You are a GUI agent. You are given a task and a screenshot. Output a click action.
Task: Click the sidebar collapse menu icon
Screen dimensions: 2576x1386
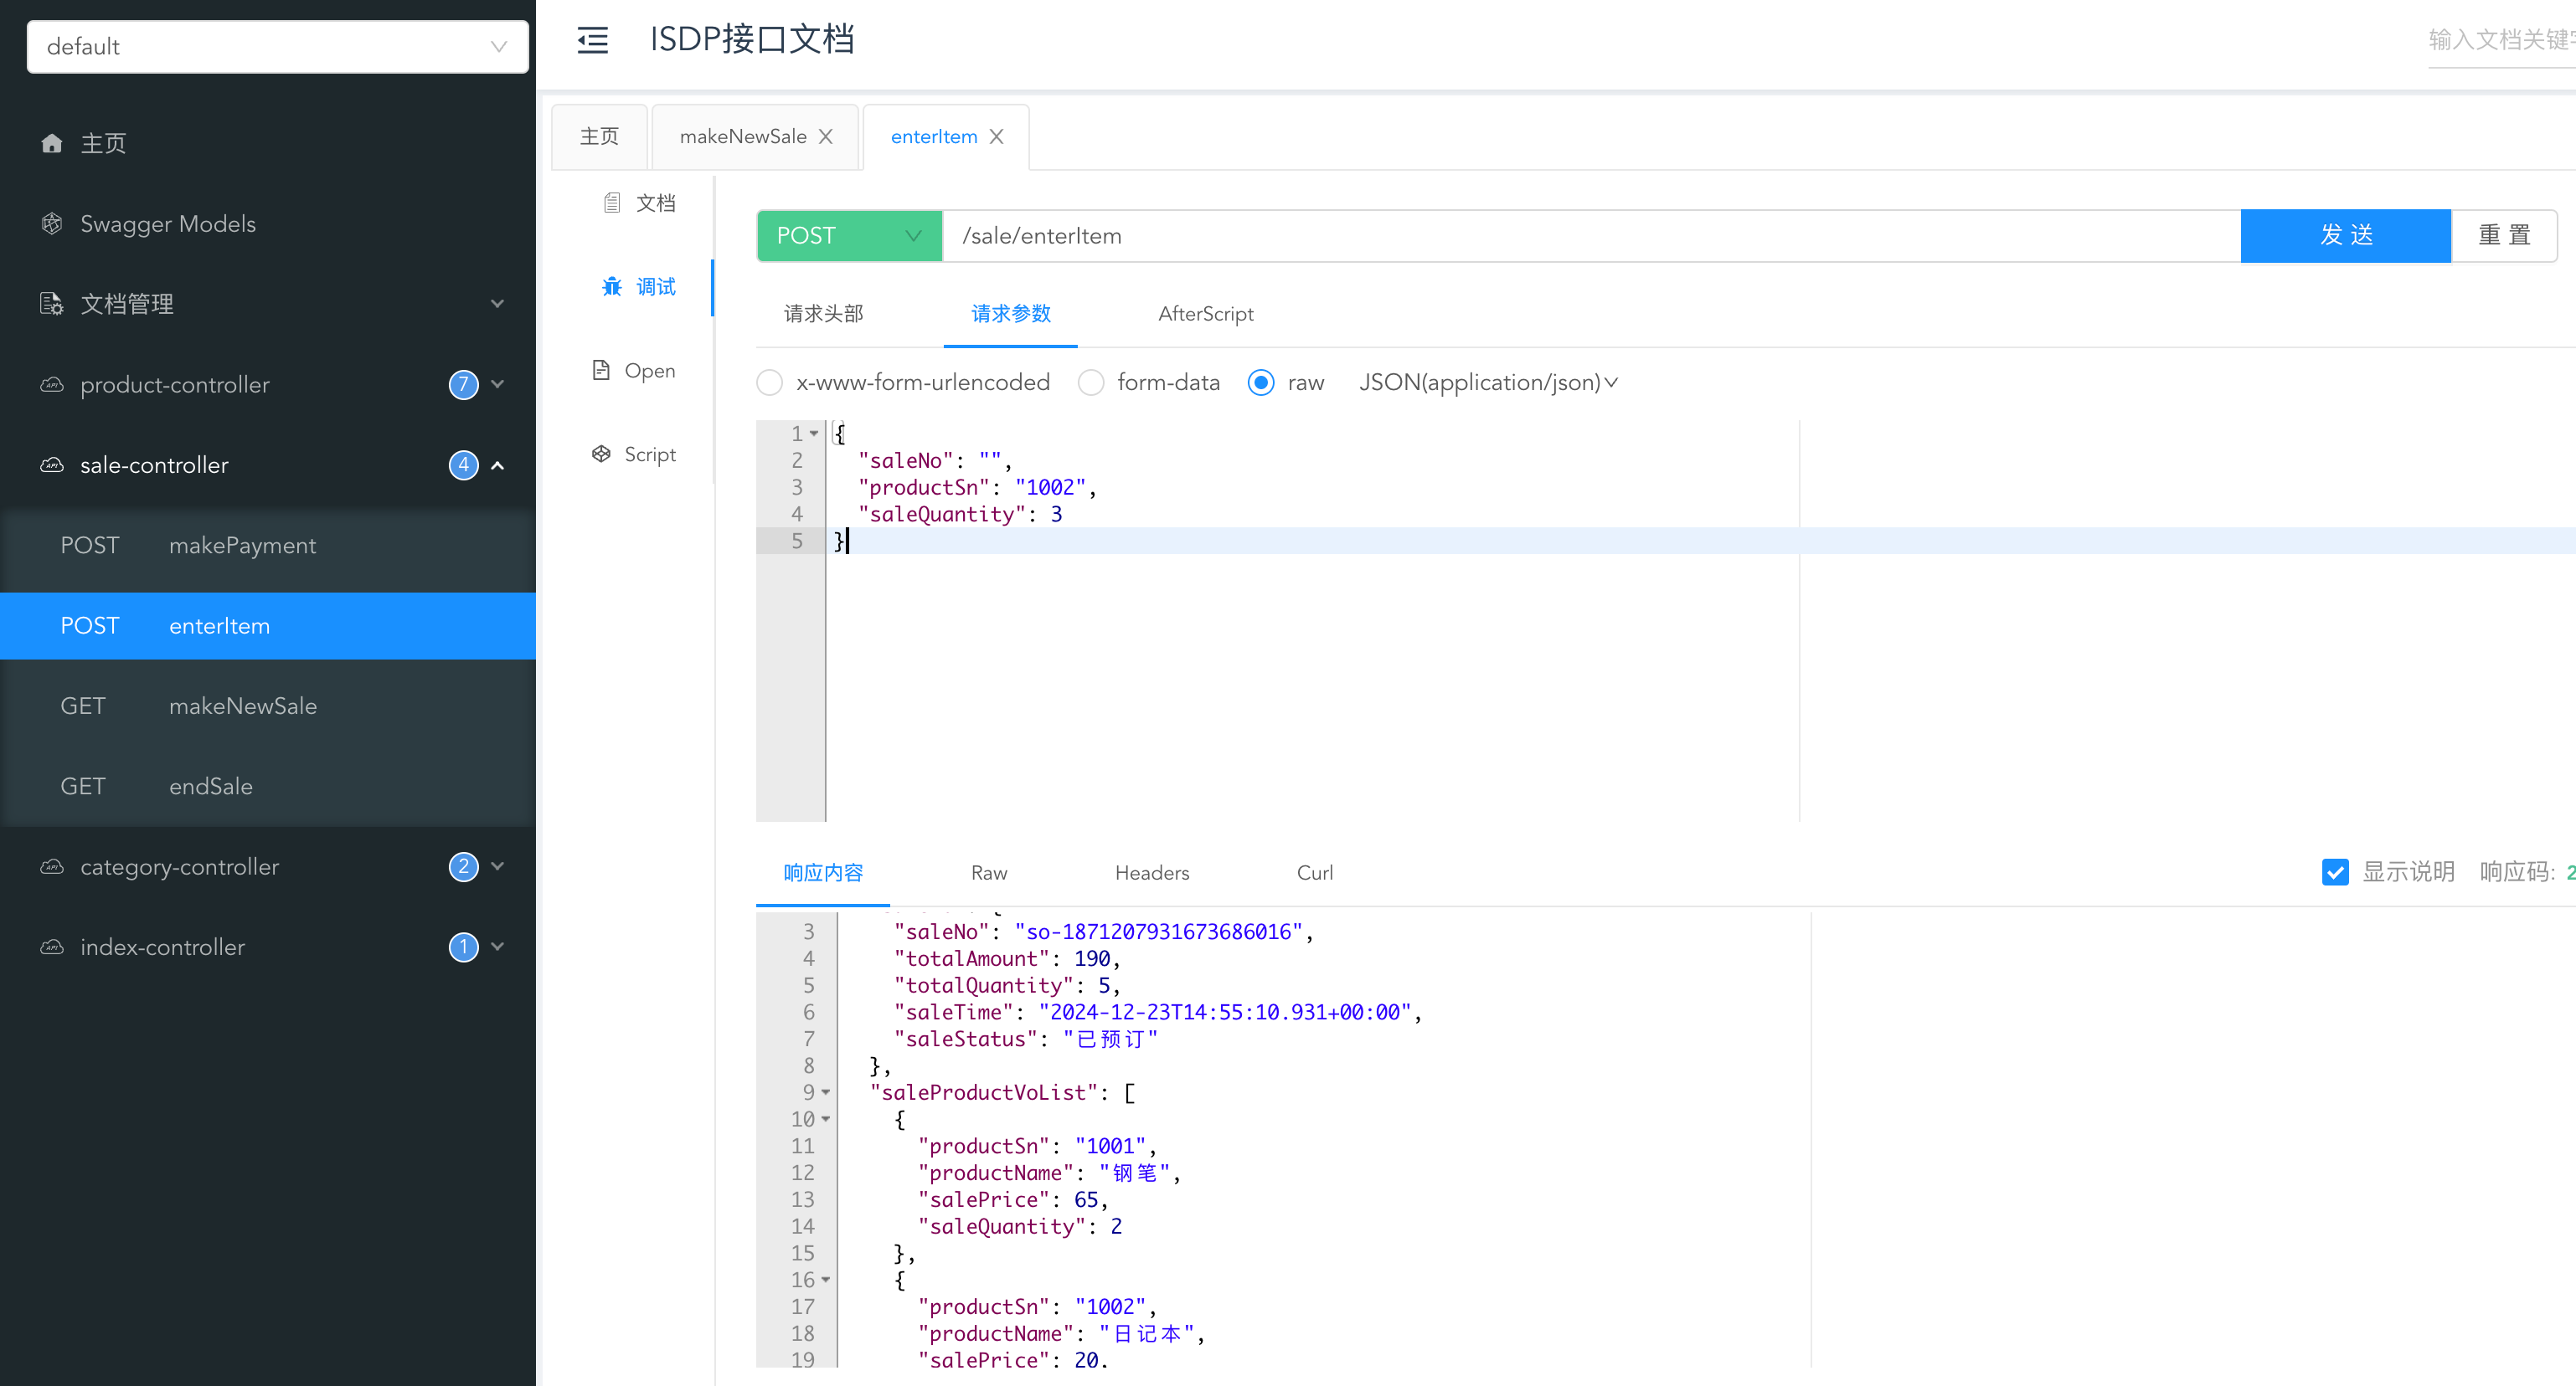[592, 41]
